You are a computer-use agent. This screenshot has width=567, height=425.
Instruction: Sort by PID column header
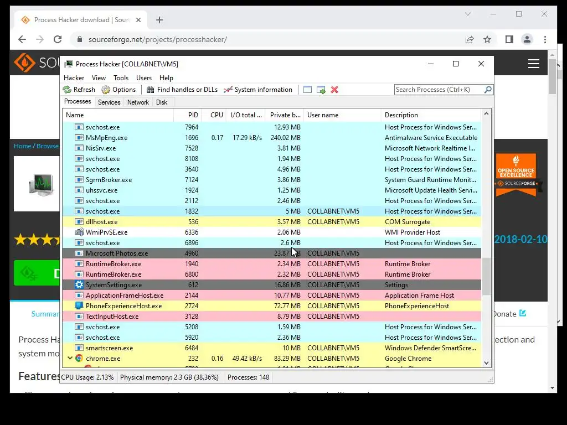tap(188, 115)
